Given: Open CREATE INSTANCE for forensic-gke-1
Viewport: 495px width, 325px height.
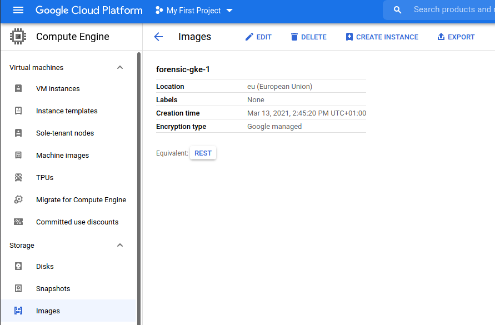Looking at the screenshot, I should 382,37.
